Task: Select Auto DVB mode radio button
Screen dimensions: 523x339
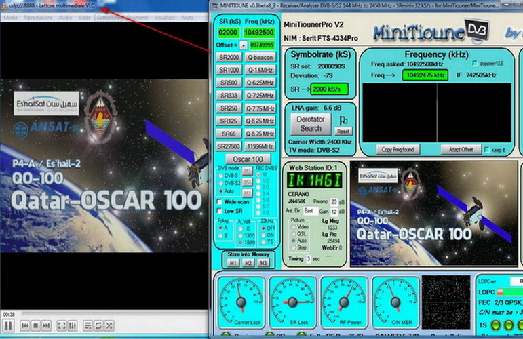Action: click(x=220, y=191)
